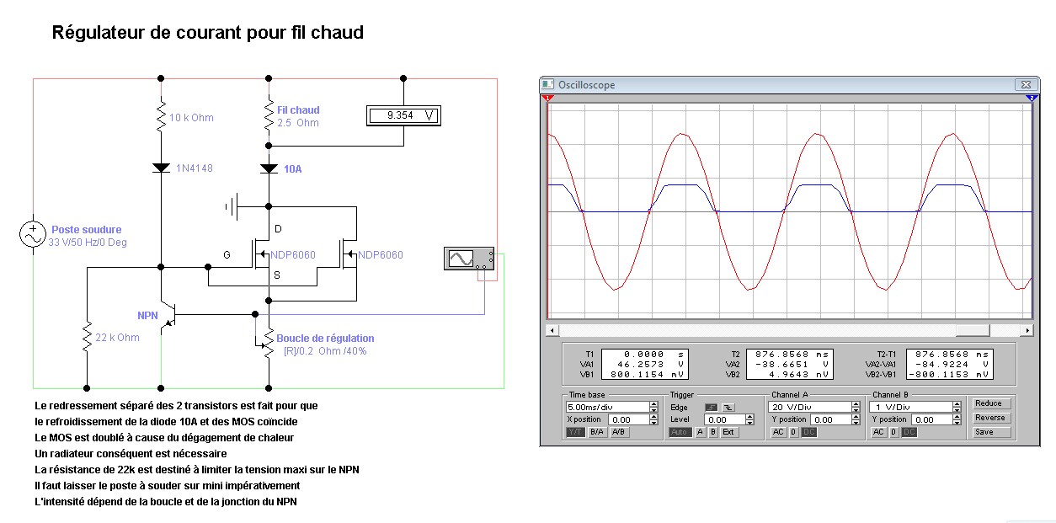Set Channel A coupling to AC
Viewport: 1056px width, 523px height.
[778, 432]
